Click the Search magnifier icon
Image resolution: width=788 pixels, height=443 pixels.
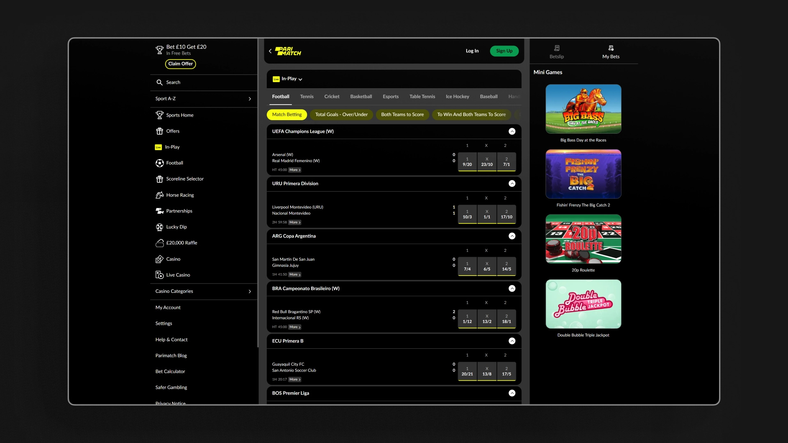tap(160, 82)
